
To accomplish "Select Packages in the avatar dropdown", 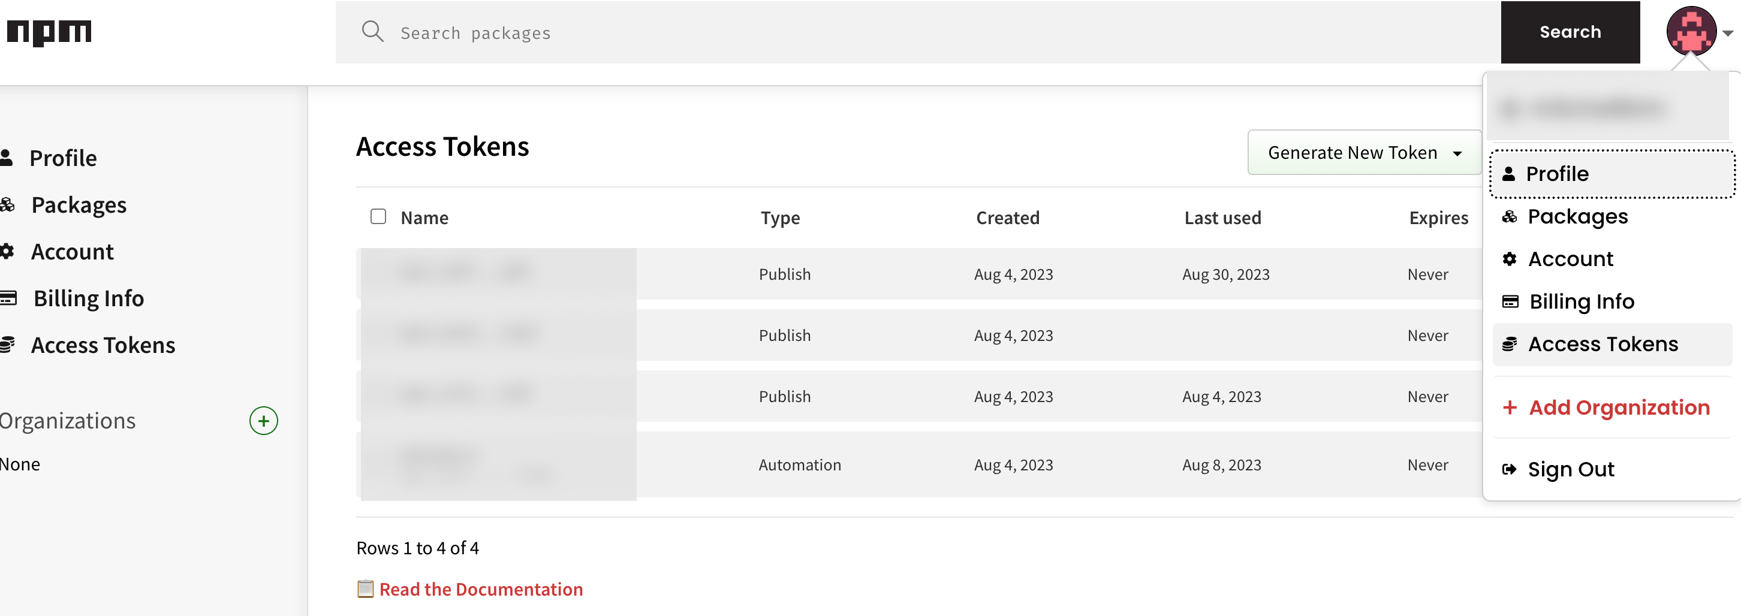I will 1612,216.
